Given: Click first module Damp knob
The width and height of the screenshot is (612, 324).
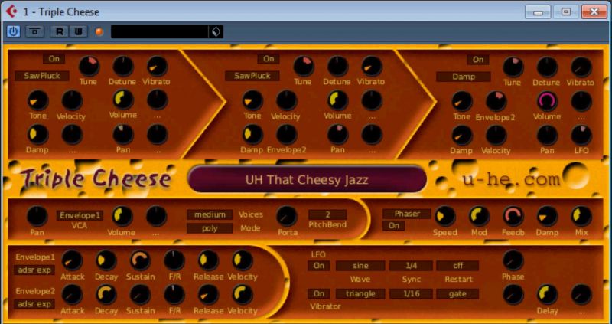Looking at the screenshot, I should pyautogui.click(x=37, y=134).
